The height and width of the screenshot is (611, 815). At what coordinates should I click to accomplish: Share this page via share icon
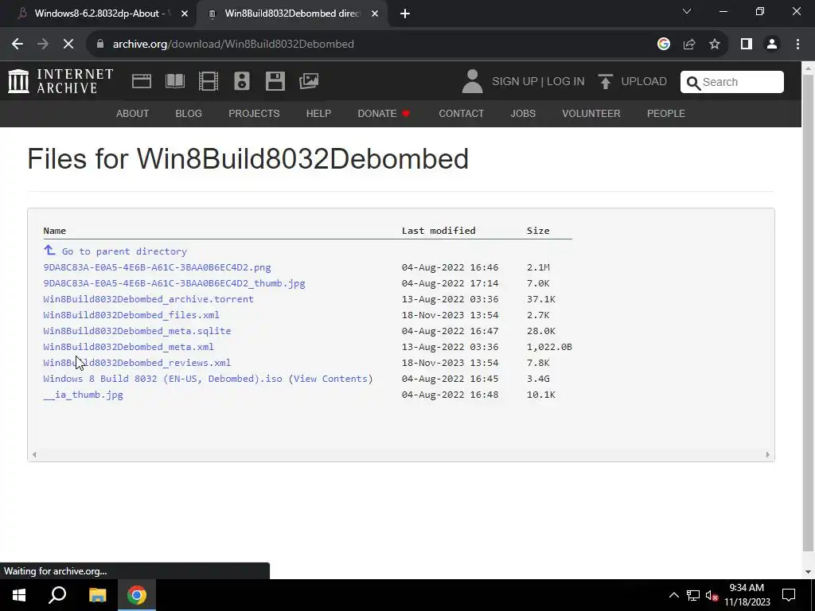[689, 45]
